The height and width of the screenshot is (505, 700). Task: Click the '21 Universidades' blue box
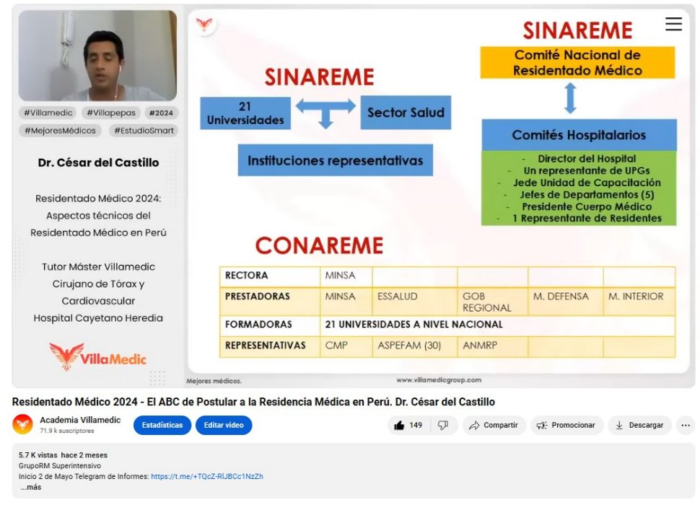click(245, 113)
